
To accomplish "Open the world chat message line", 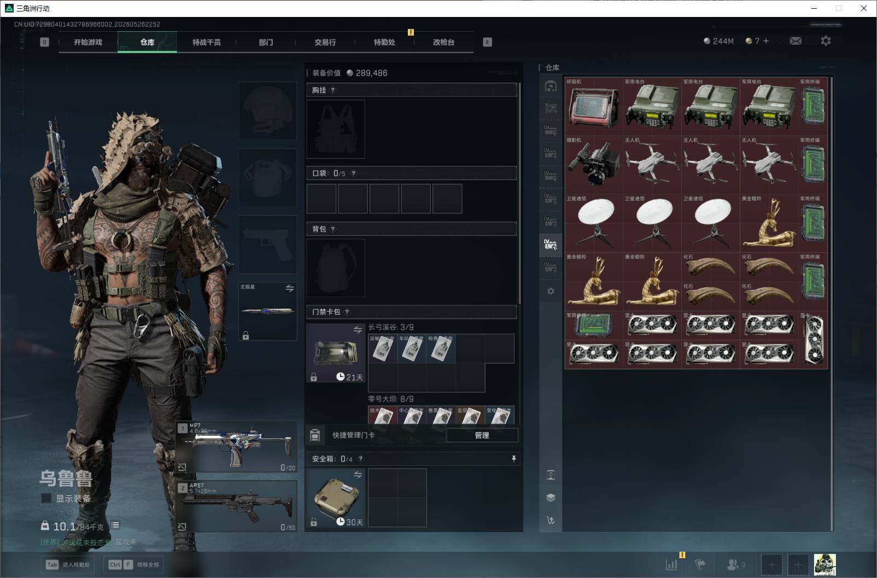I will click(89, 542).
